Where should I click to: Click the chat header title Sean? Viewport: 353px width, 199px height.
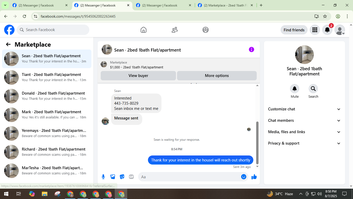coord(147,50)
